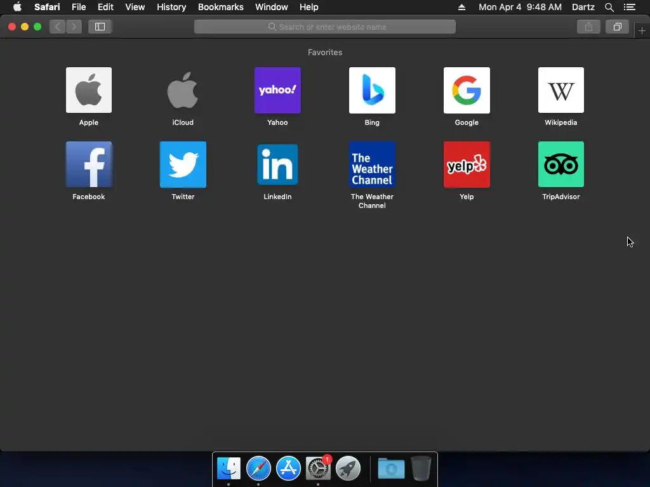Screen dimensions: 650x487
Task: Open the History menu
Action: click(x=171, y=7)
